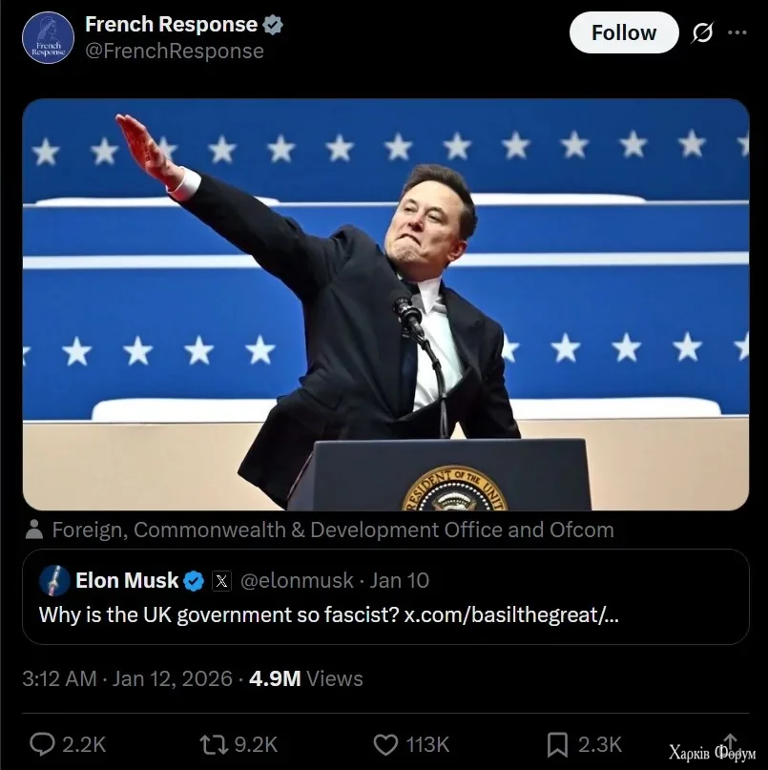Reply to the post via comment icon
This screenshot has width=768, height=770.
[x=43, y=744]
